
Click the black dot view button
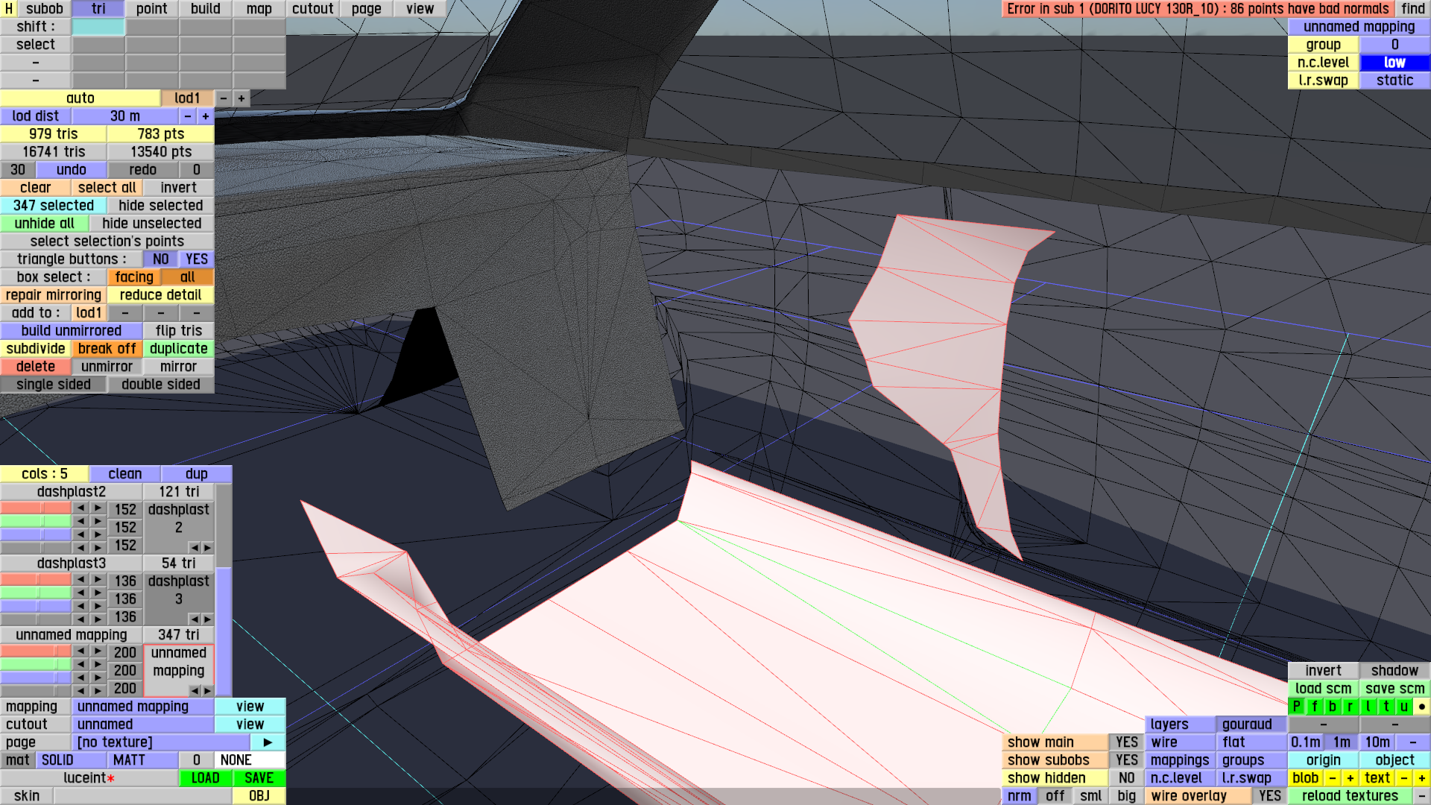click(1421, 707)
